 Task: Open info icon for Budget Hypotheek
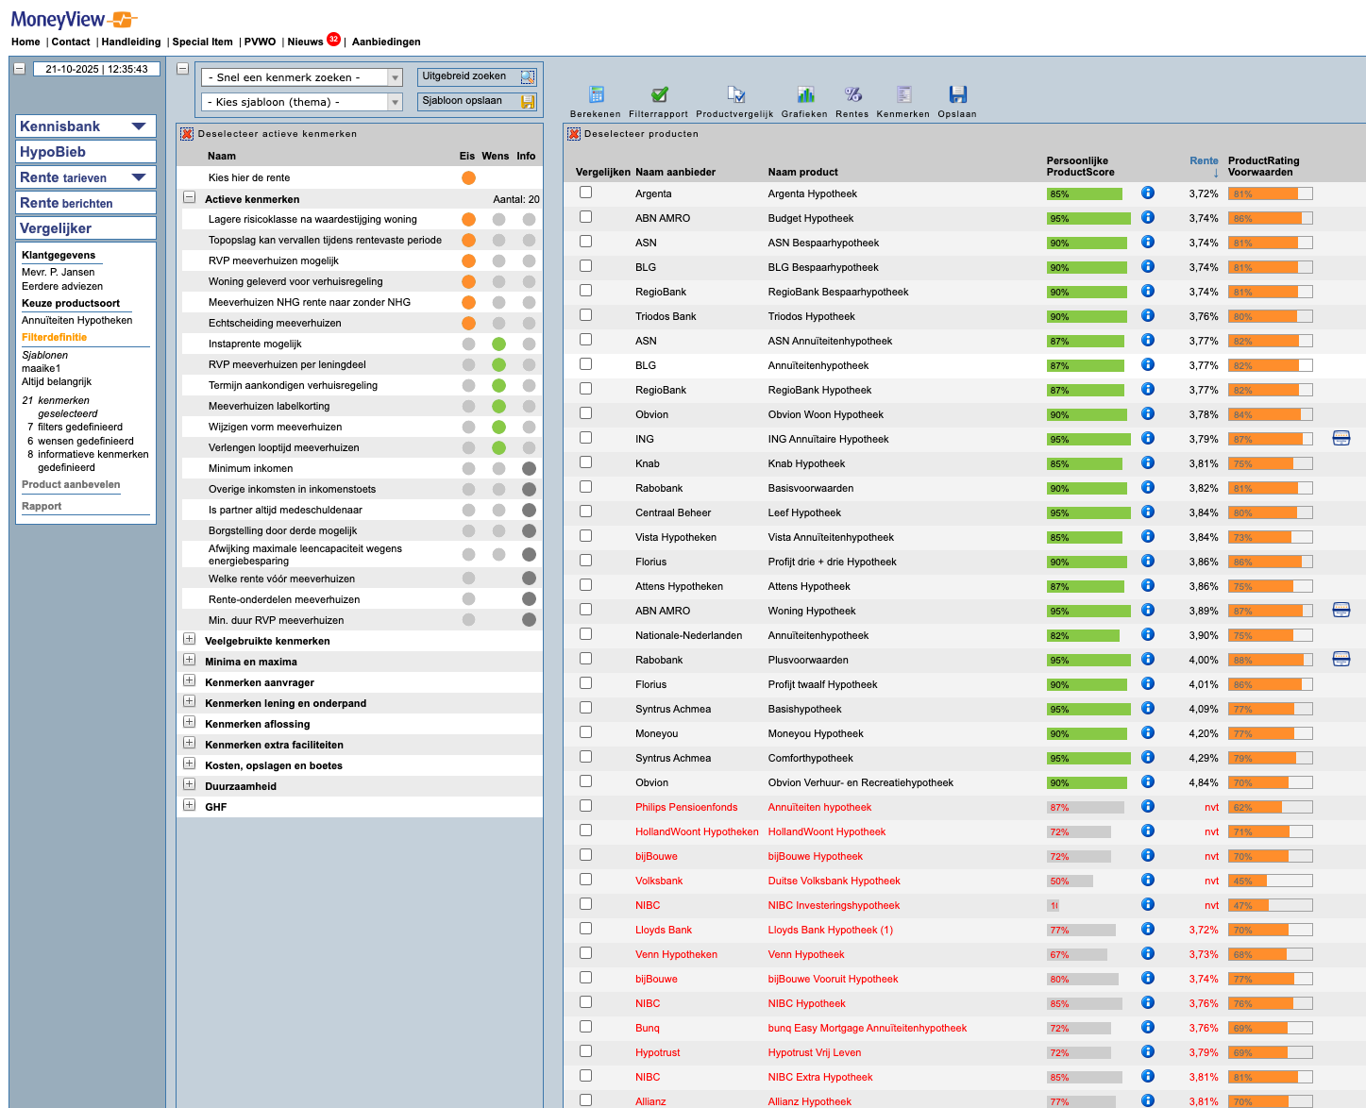tap(1148, 217)
